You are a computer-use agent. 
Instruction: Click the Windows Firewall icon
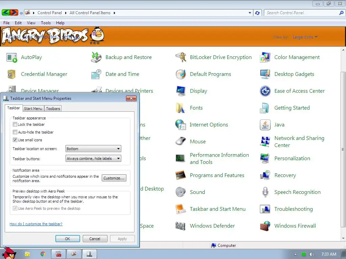(x=265, y=226)
